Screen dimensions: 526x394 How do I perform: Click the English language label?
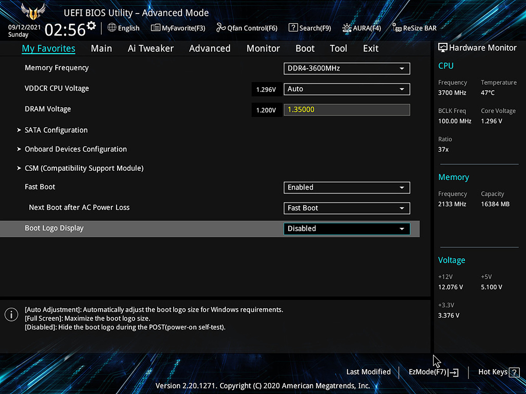click(129, 28)
